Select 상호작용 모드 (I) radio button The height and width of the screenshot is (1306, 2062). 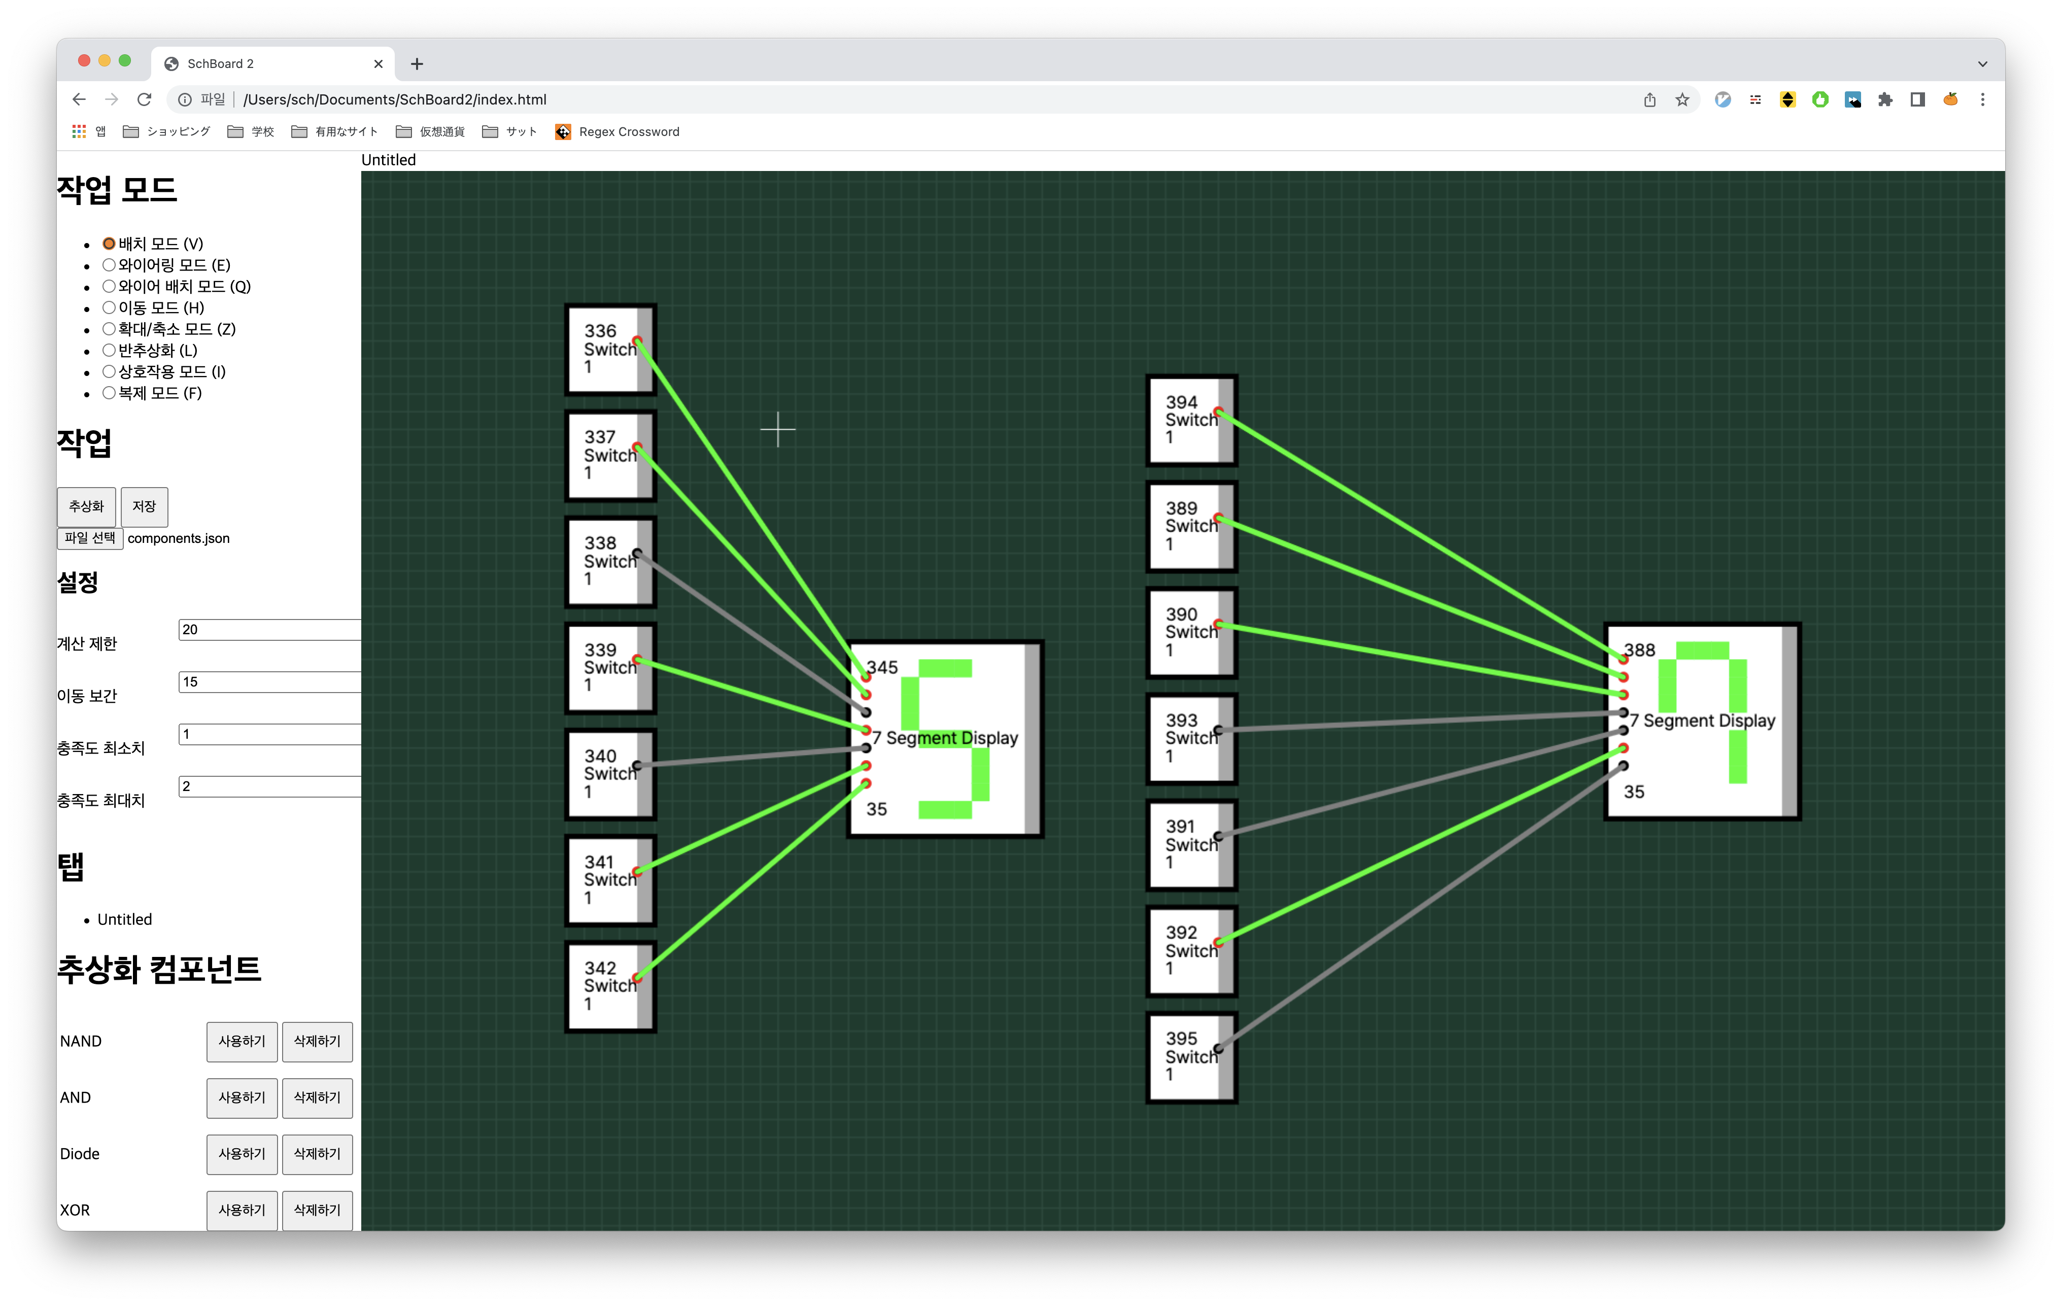point(109,372)
